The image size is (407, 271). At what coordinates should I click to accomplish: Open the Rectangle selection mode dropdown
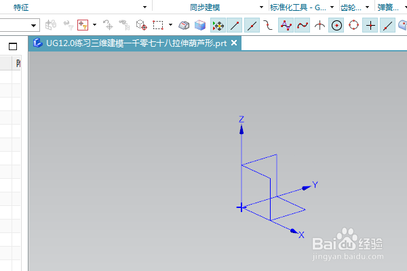coord(170,25)
